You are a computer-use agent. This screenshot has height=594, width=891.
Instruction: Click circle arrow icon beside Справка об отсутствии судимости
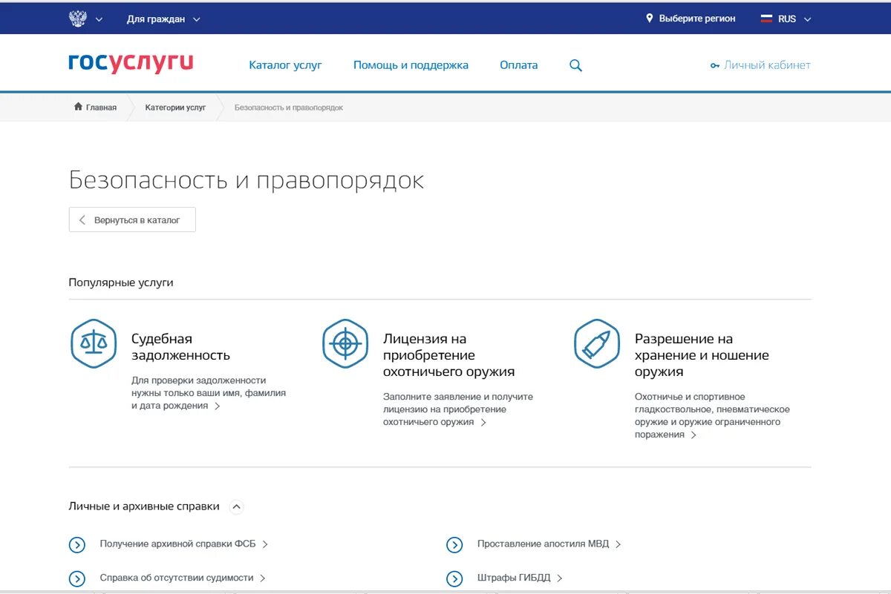77,579
